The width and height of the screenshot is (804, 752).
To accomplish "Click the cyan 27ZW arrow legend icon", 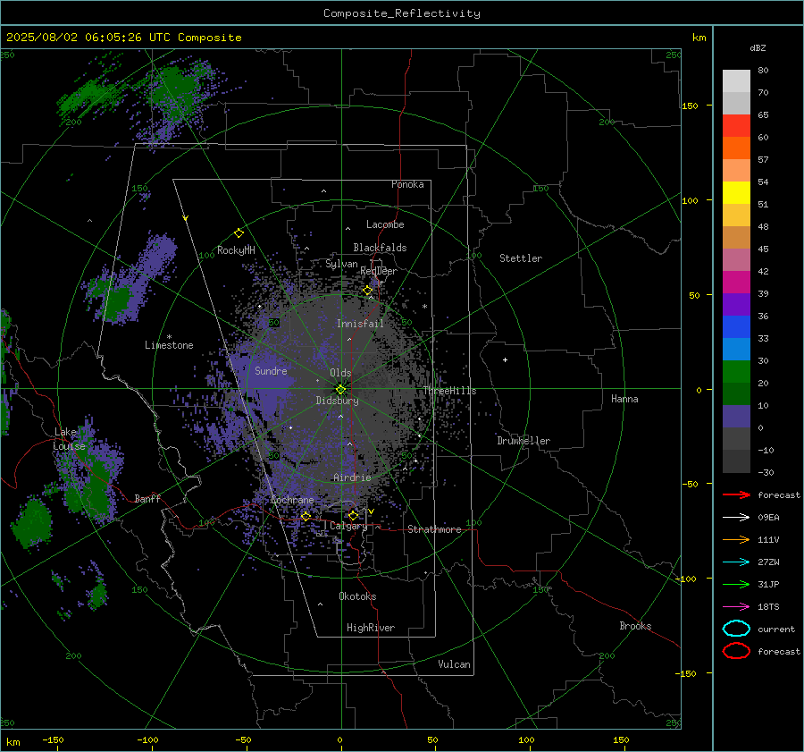I will (736, 562).
